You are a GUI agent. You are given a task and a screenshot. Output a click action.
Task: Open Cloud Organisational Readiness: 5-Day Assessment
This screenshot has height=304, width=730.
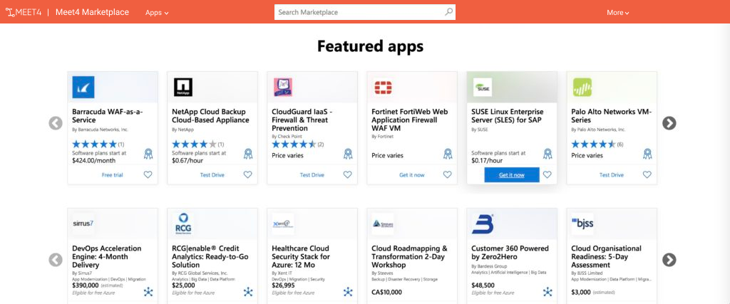[606, 256]
